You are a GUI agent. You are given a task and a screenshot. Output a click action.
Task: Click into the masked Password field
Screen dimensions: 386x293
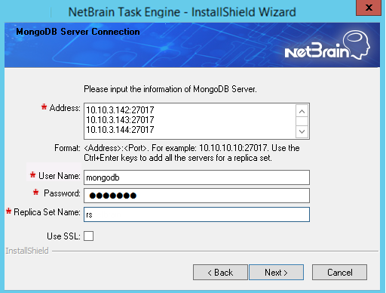coord(197,196)
